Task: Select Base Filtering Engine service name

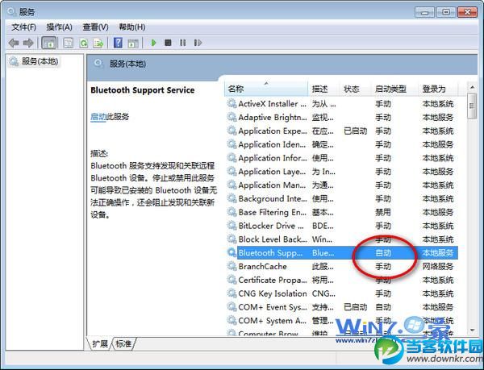Action: tap(273, 212)
